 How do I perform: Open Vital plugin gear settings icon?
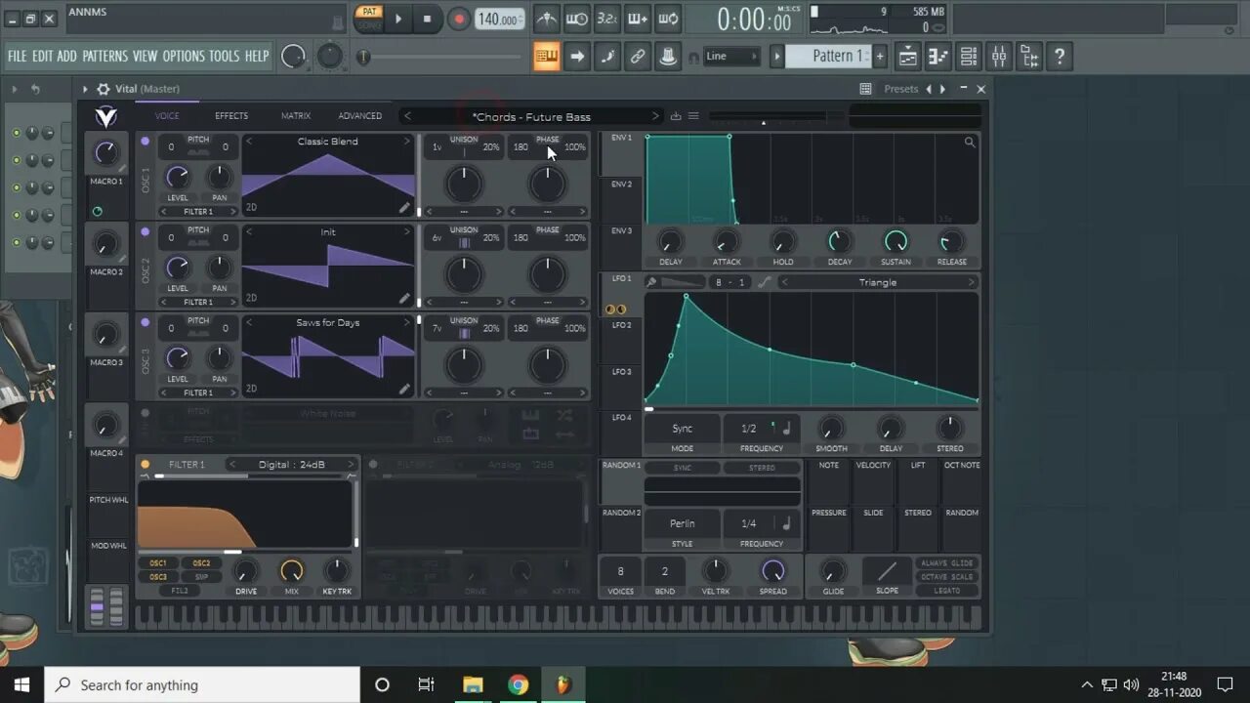point(103,89)
